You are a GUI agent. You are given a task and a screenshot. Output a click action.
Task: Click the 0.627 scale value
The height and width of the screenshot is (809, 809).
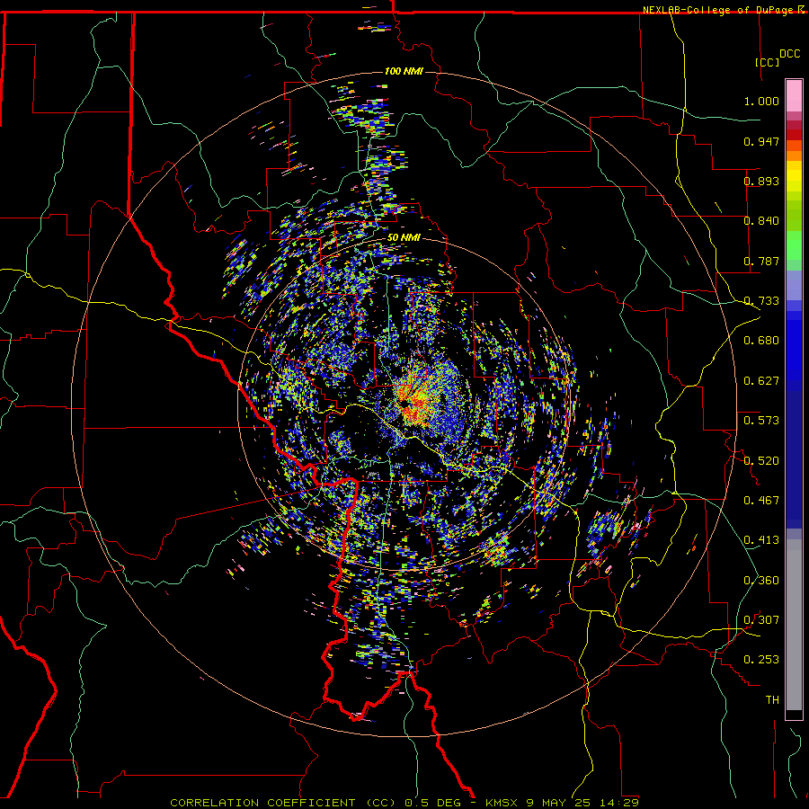tap(761, 381)
